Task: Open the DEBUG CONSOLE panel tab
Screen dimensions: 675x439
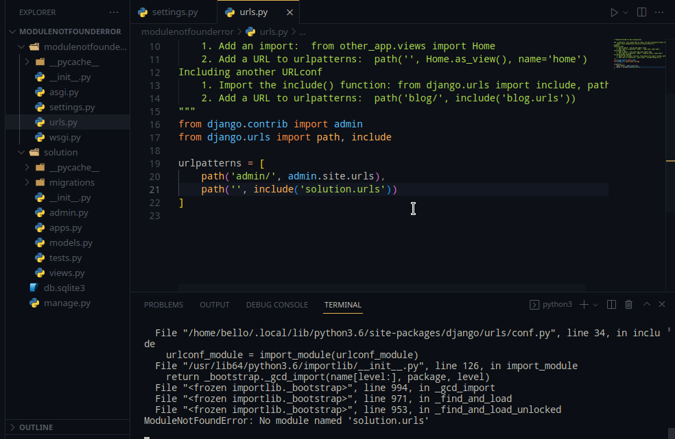Action: (276, 305)
